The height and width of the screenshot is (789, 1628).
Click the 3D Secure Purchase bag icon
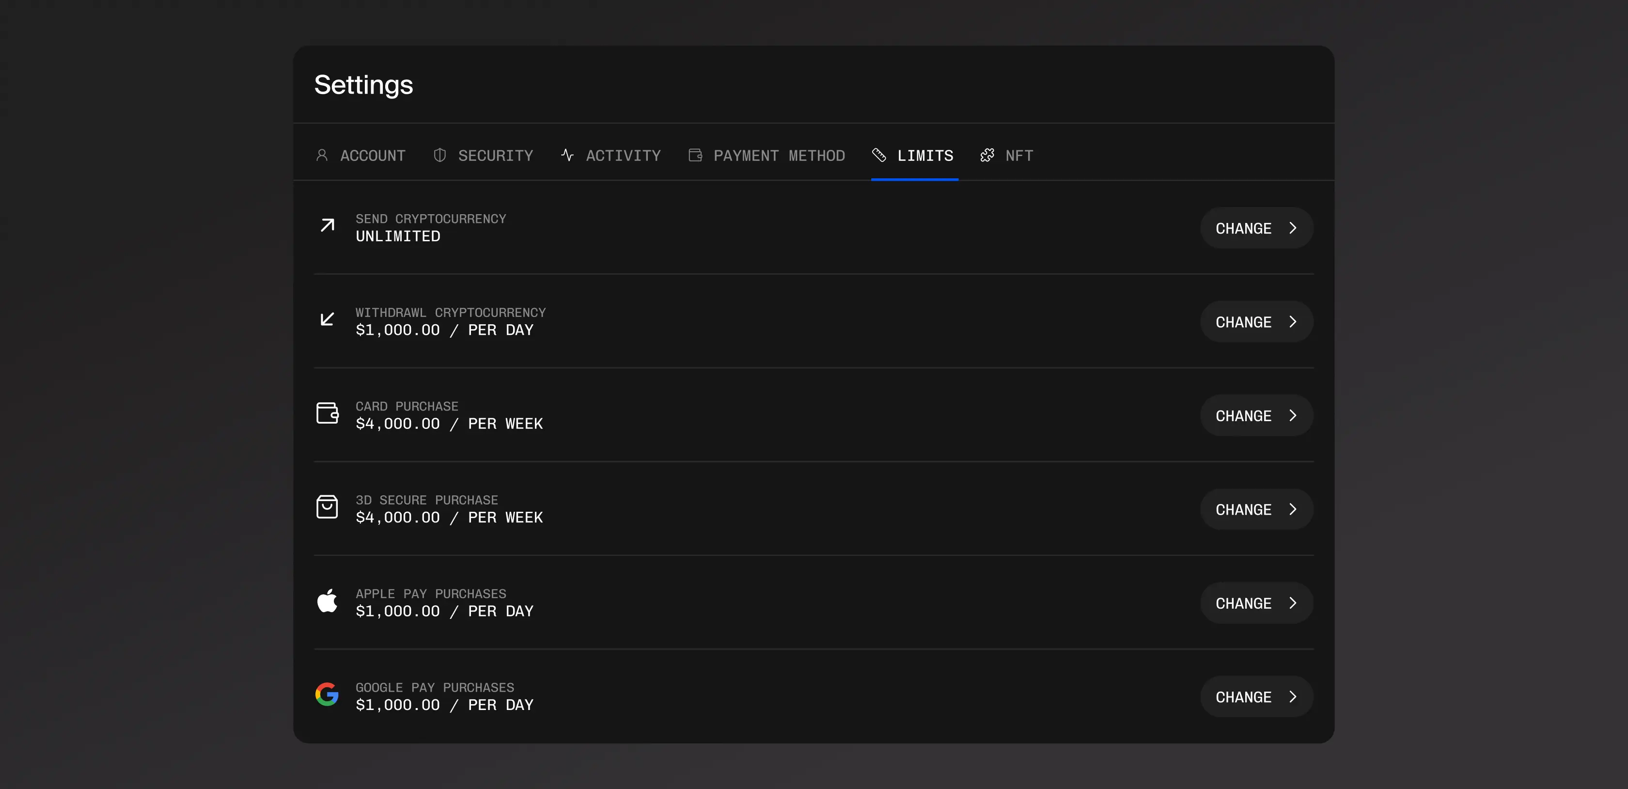[327, 507]
